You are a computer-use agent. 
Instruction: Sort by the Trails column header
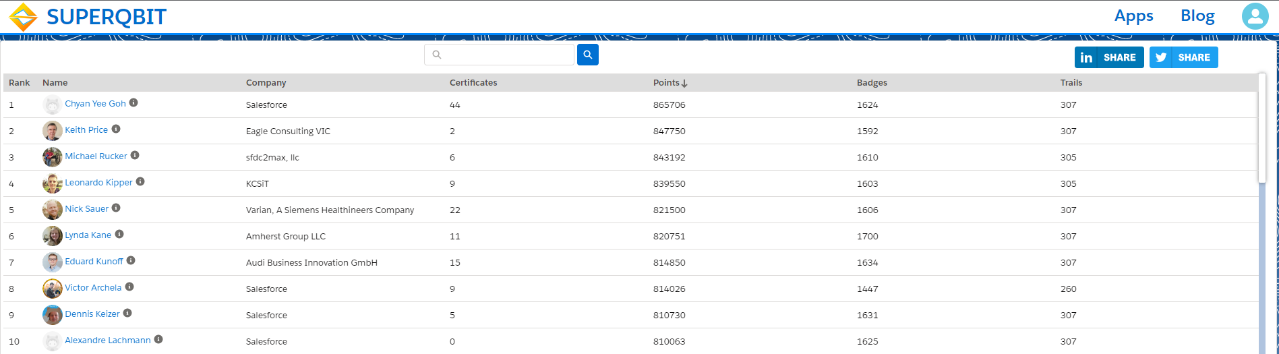tap(1071, 83)
